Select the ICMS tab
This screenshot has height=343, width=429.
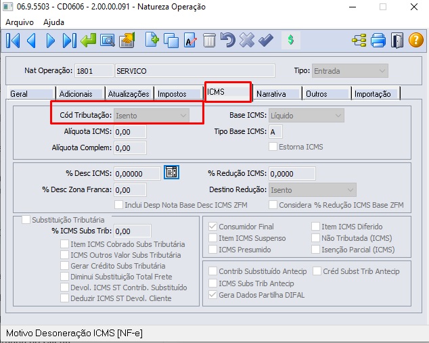click(x=227, y=92)
